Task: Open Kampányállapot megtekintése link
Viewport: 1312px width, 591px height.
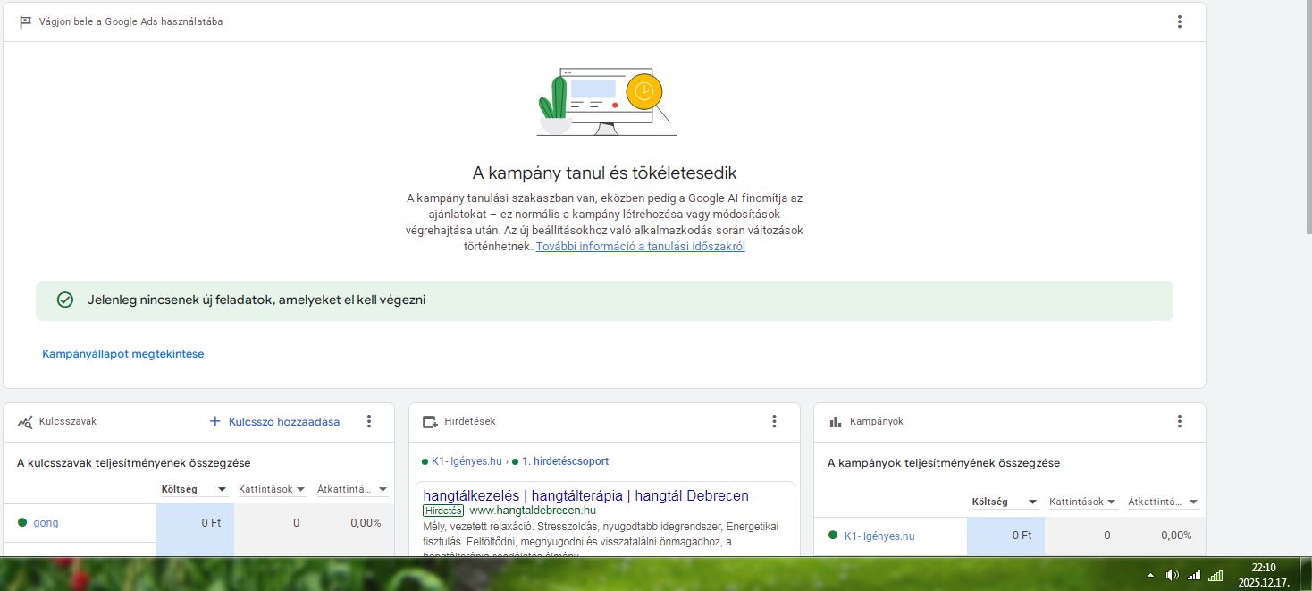Action: 123,354
